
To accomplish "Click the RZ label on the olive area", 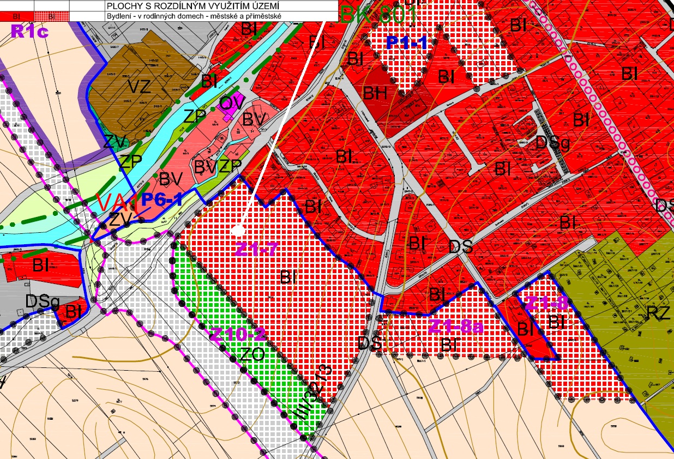I will click(659, 312).
